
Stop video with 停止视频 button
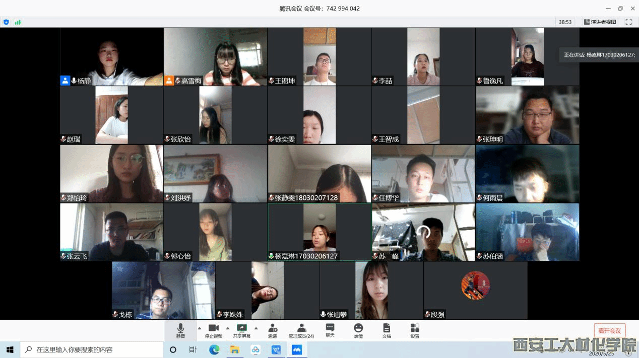[x=213, y=330]
